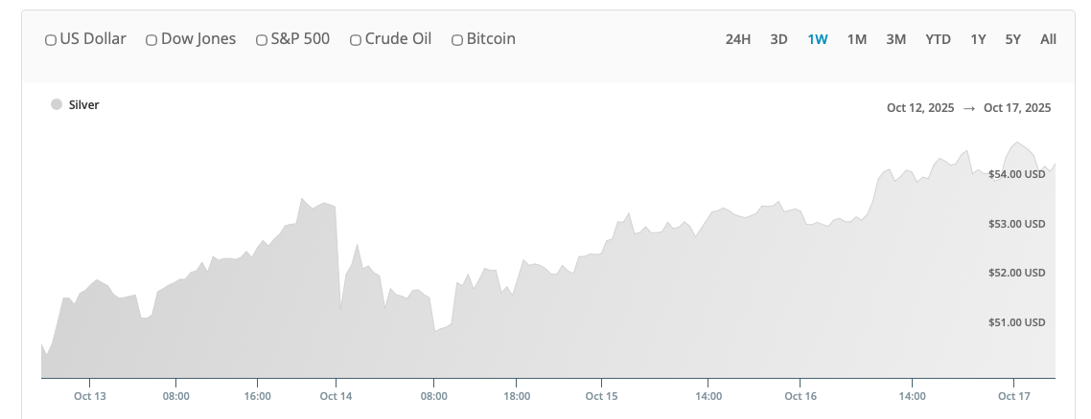View year-to-date with YTD
The height and width of the screenshot is (419, 1091).
(939, 39)
